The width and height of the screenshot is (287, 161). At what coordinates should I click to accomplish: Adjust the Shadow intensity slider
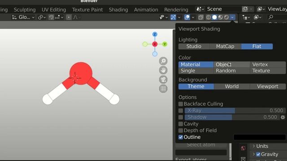232,117
